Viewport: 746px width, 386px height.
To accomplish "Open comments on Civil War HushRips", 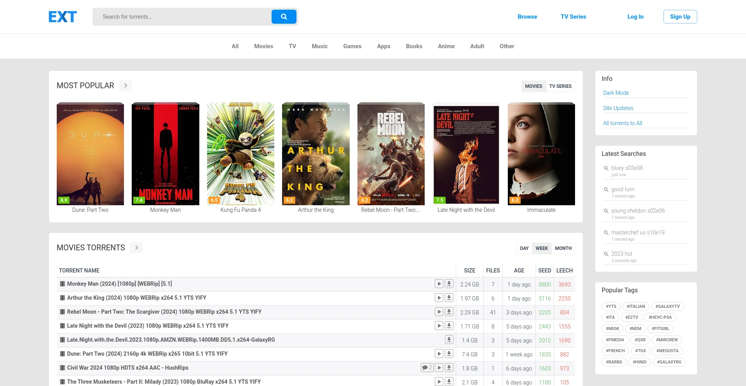I will [427, 368].
